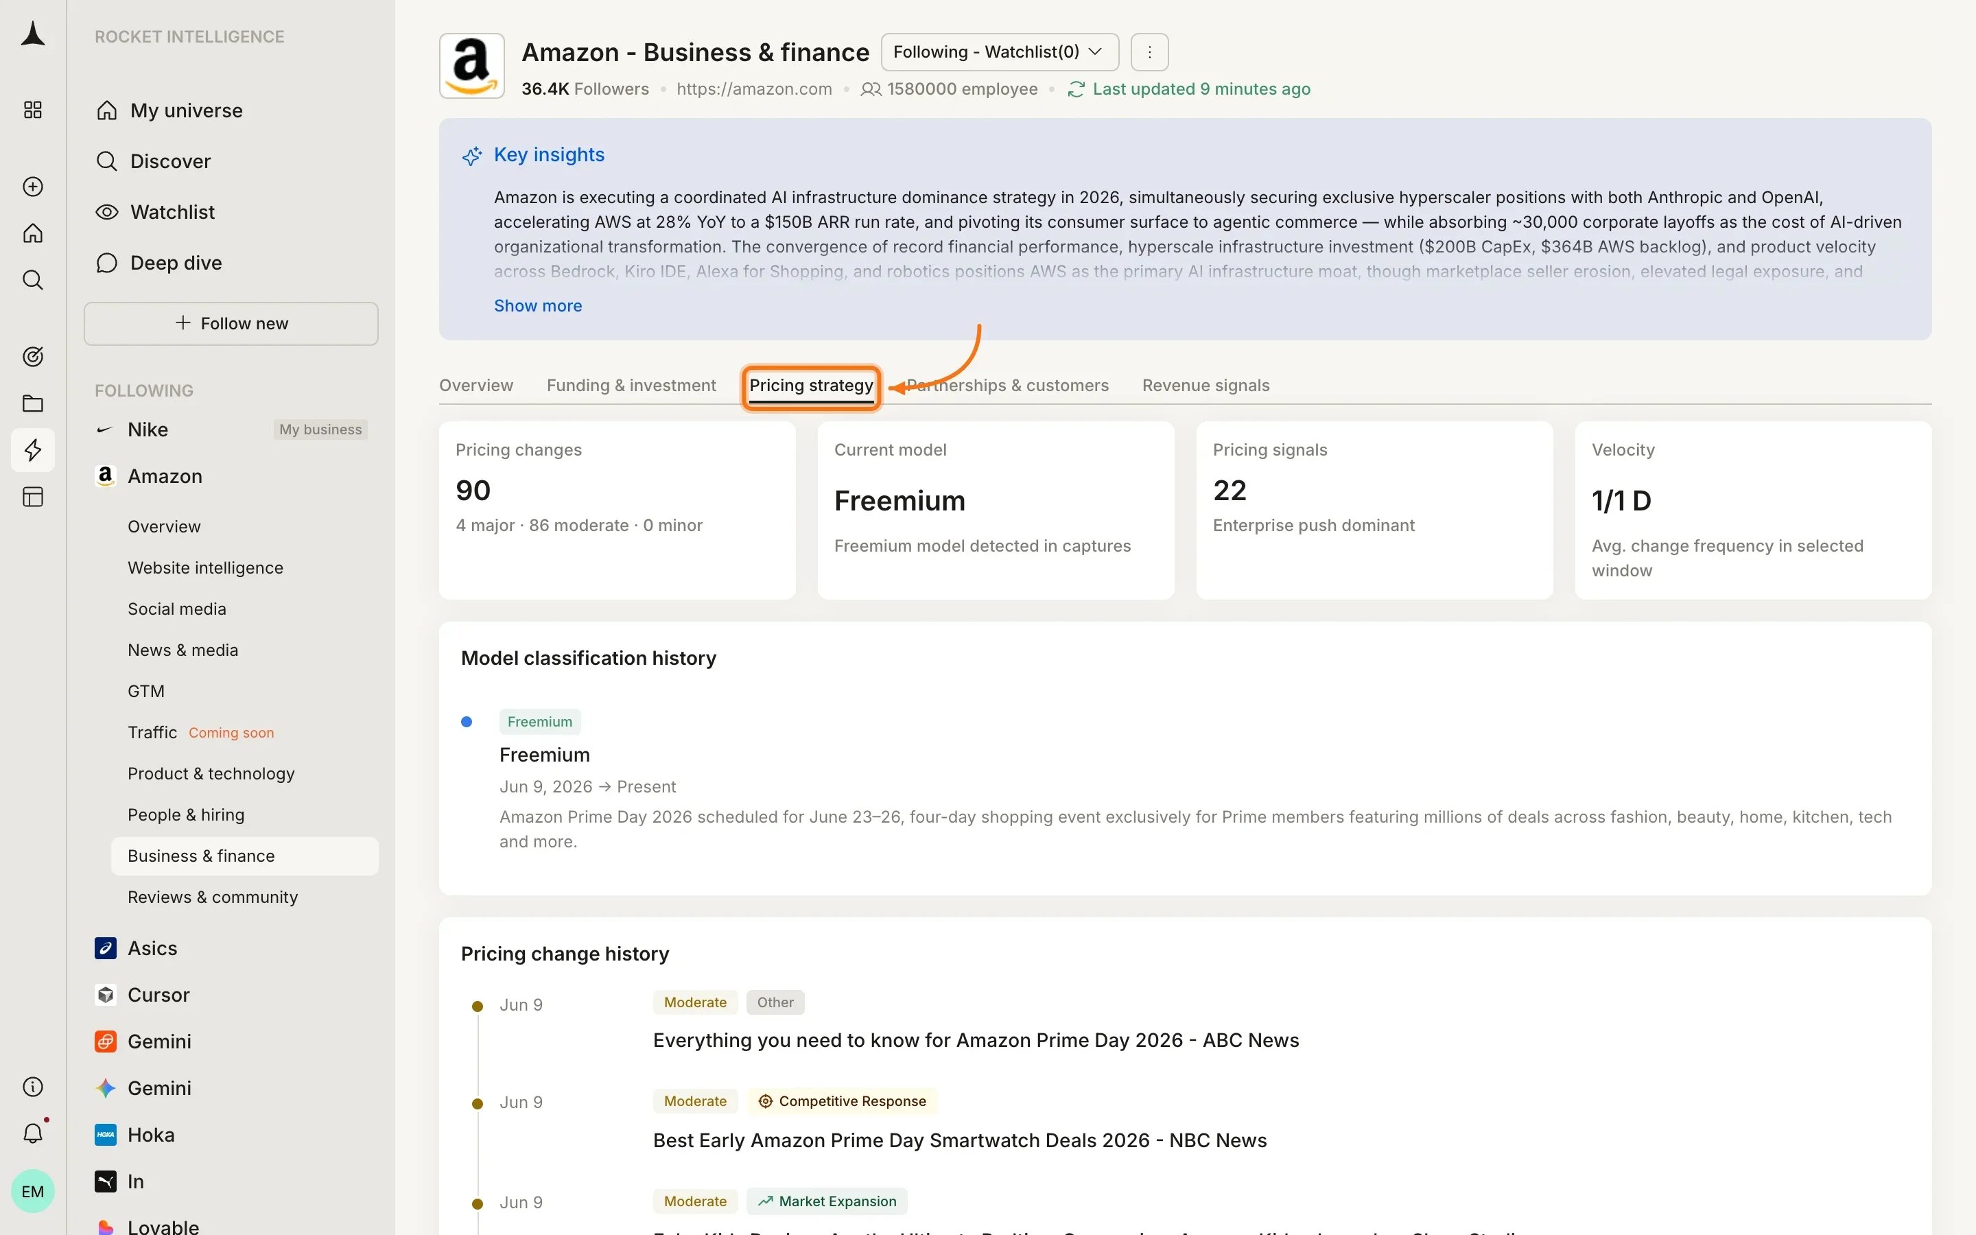Click Show more under Key insights
Viewport: 1976px width, 1235px height.
click(538, 305)
